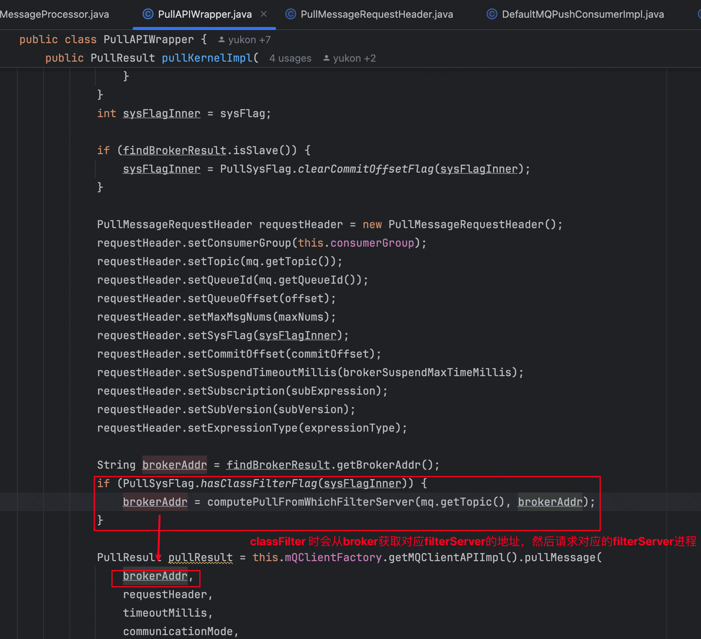Click 'consumerGroup' field in setConsumerGroup line

(372, 243)
